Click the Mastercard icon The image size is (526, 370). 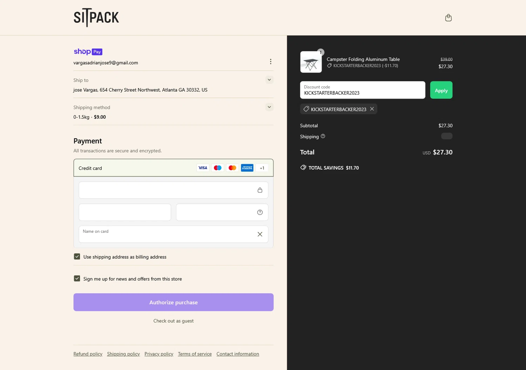tap(232, 168)
